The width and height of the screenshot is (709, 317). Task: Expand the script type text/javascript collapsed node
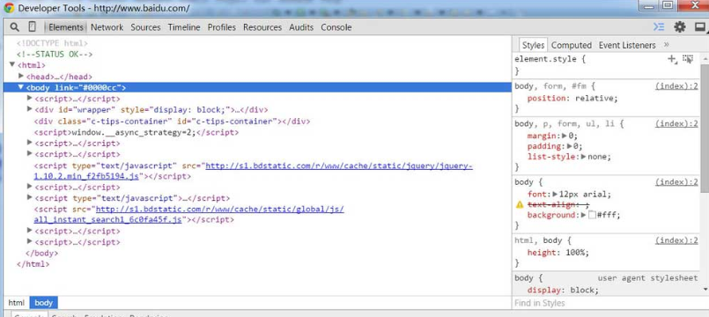point(30,197)
